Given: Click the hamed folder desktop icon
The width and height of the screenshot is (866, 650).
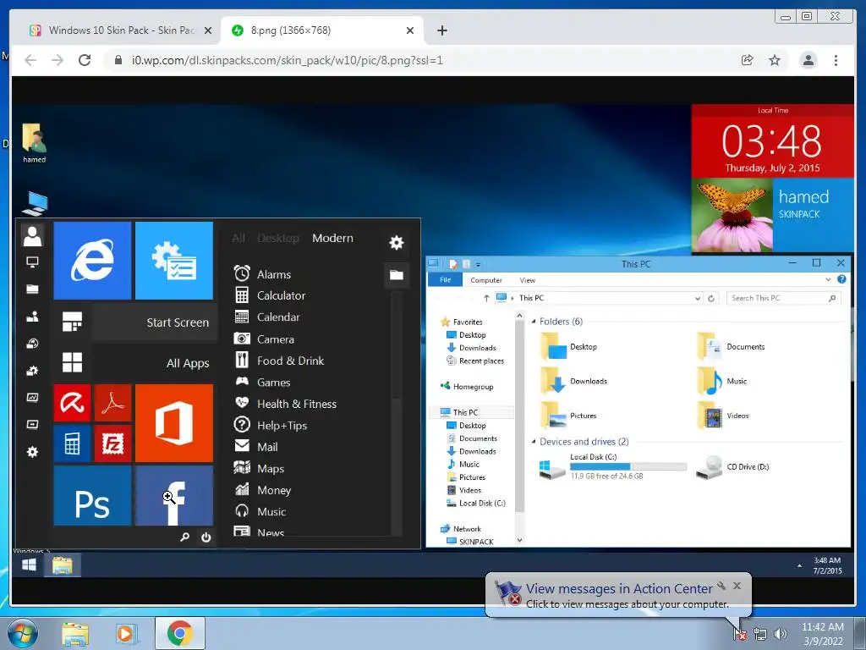Looking at the screenshot, I should 34,143.
